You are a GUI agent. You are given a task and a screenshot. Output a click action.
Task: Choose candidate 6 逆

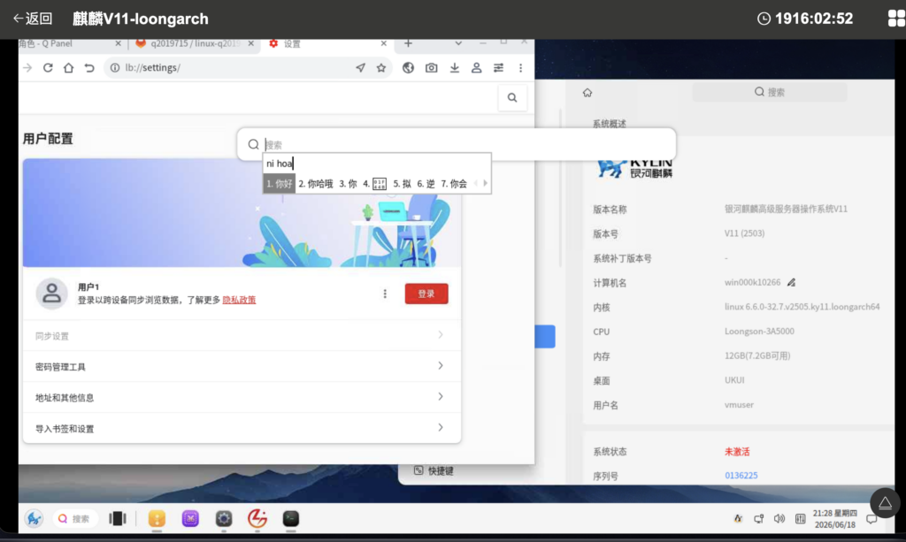(x=426, y=184)
